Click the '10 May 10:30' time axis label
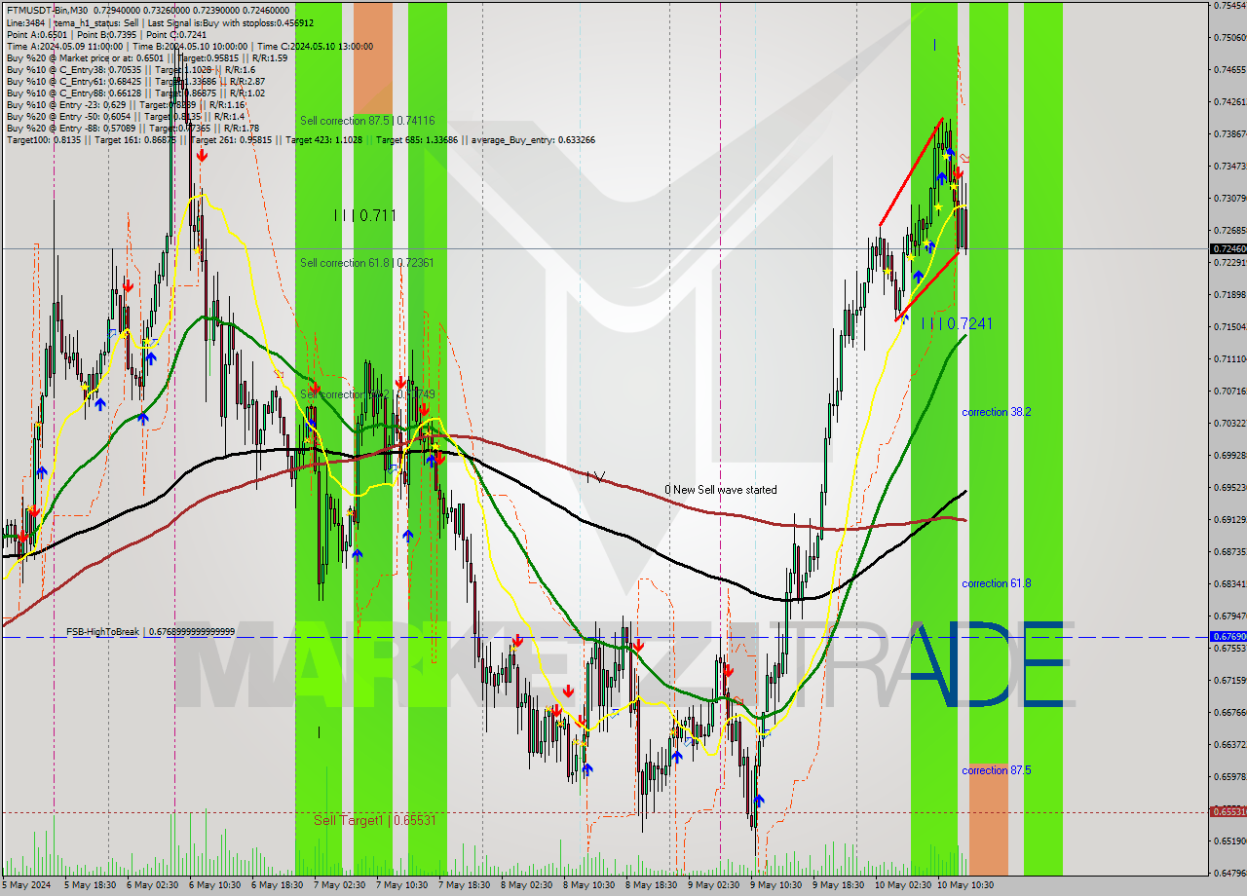This screenshot has width=1247, height=896. coord(965,885)
